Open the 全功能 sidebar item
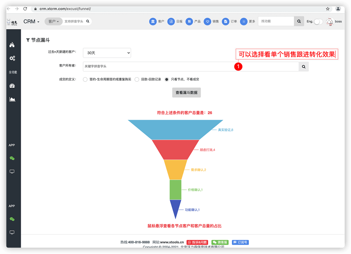Screen dimensions: 351x254 pyautogui.click(x=13, y=72)
